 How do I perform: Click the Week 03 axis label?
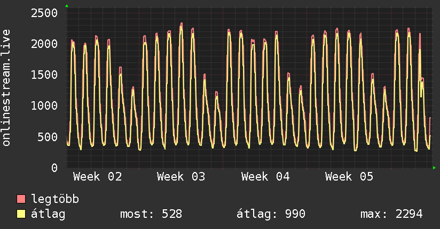point(181,177)
